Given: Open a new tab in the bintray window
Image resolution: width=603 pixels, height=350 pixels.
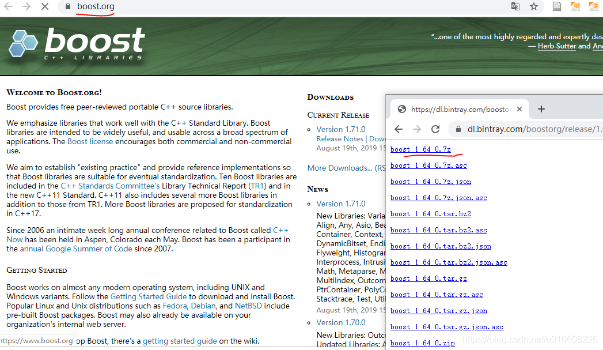Looking at the screenshot, I should 541,108.
